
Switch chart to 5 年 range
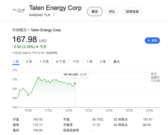(x=103, y=62)
